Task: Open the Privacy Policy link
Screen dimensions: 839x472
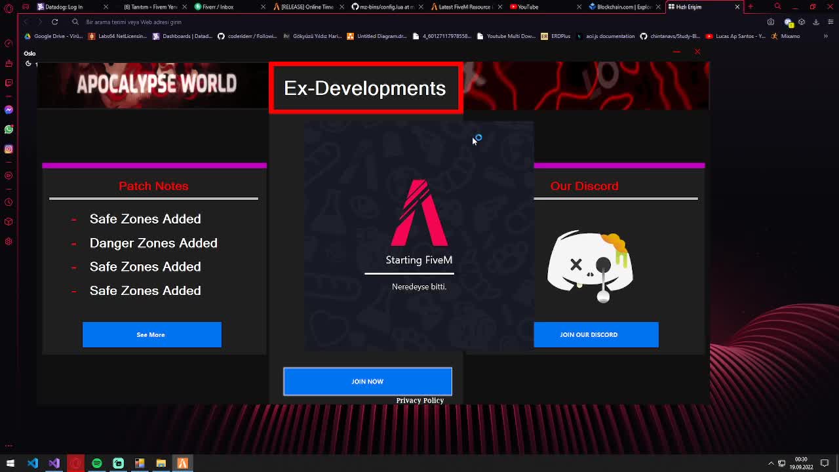Action: [x=419, y=401]
